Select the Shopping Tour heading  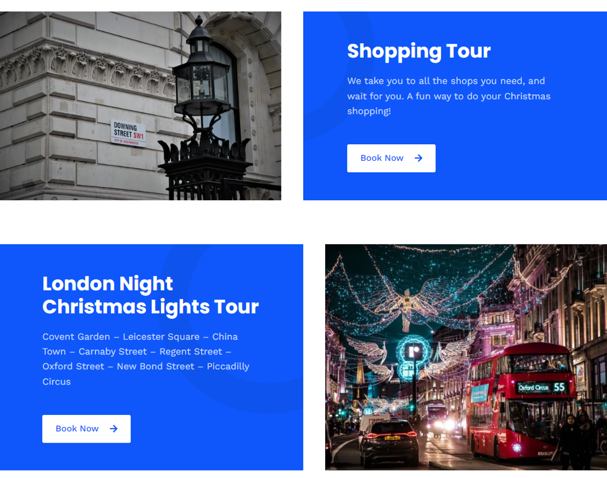click(x=419, y=51)
